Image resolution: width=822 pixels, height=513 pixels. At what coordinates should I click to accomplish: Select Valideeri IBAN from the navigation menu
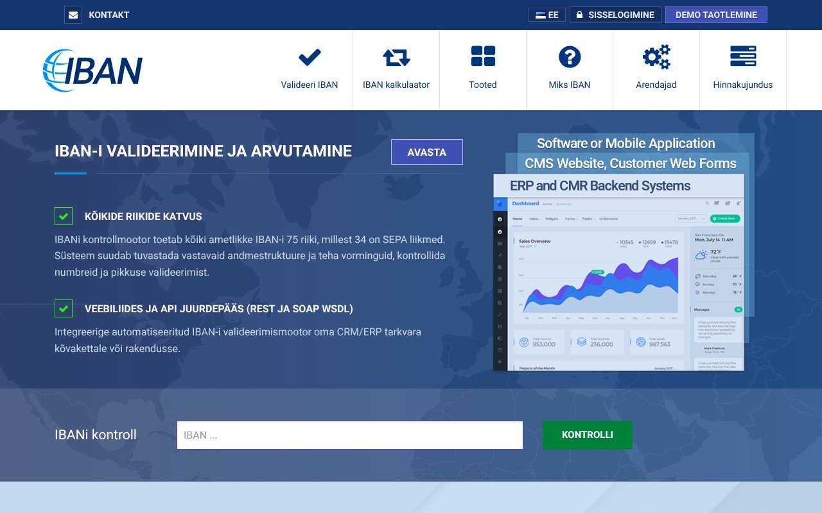pyautogui.click(x=310, y=85)
